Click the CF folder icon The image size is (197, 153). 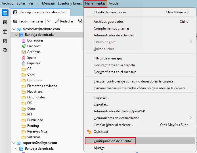[24, 69]
